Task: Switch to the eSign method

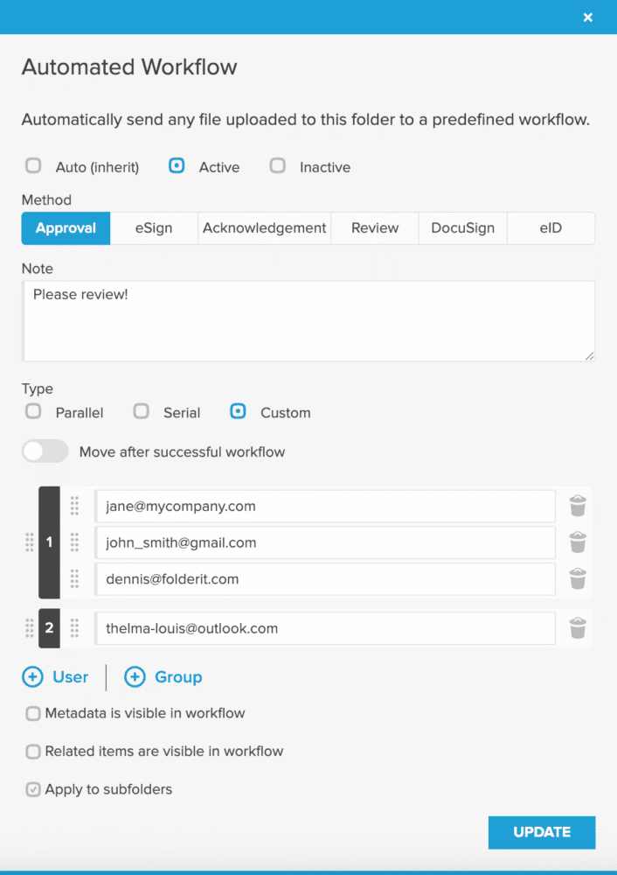Action: click(x=154, y=228)
